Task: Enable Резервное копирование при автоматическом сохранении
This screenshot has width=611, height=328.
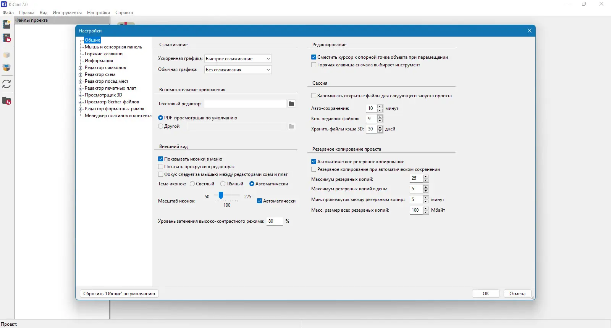Action: point(314,169)
